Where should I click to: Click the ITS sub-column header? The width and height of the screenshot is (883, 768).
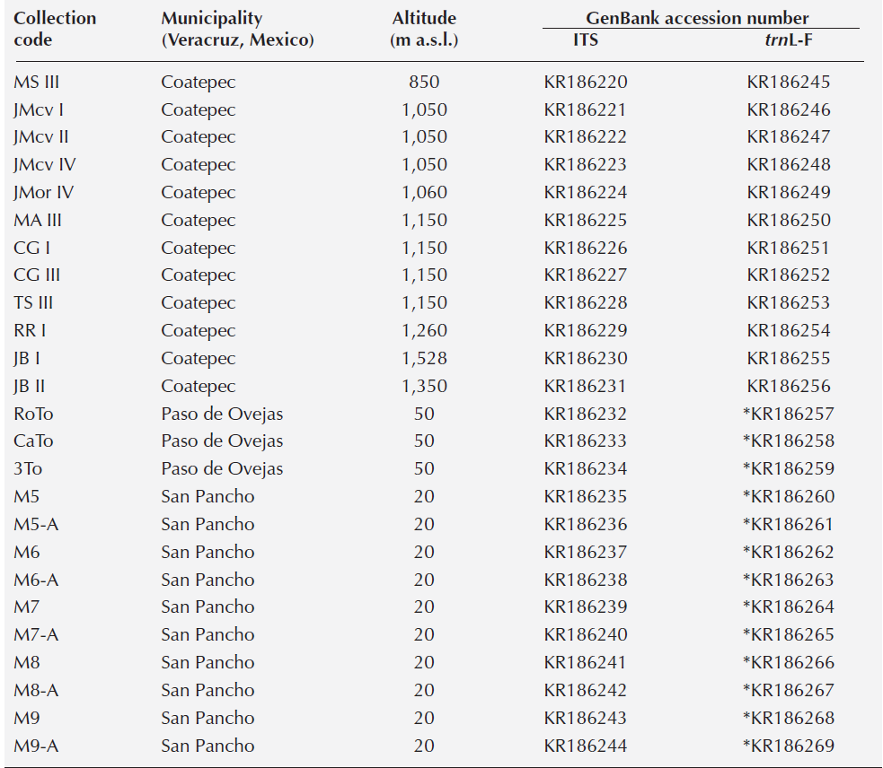point(586,40)
